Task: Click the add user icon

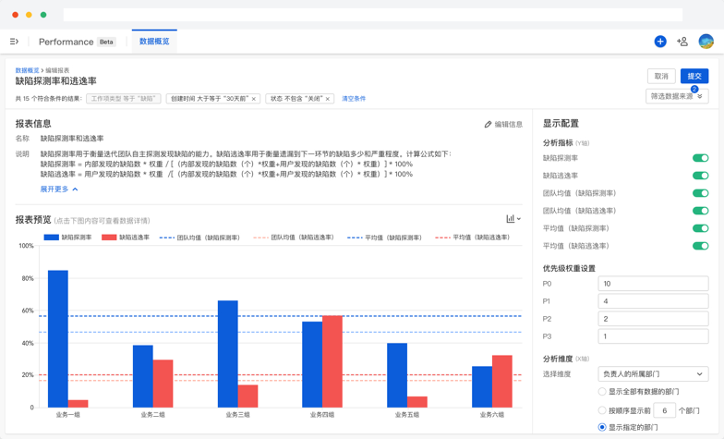Action: pos(682,42)
